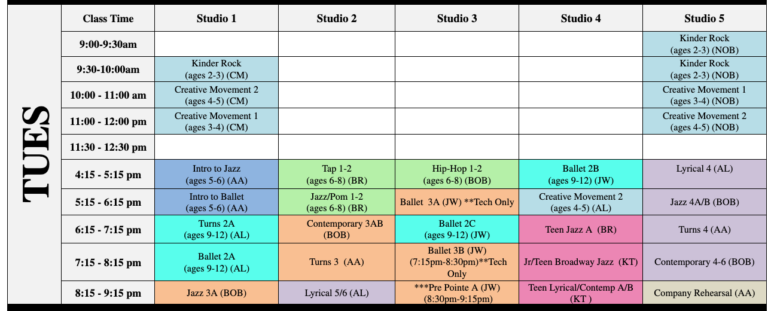Image resolution: width=768 pixels, height=311 pixels.
Task: Click Ballet 3A Tech Only cell
Action: click(x=457, y=202)
